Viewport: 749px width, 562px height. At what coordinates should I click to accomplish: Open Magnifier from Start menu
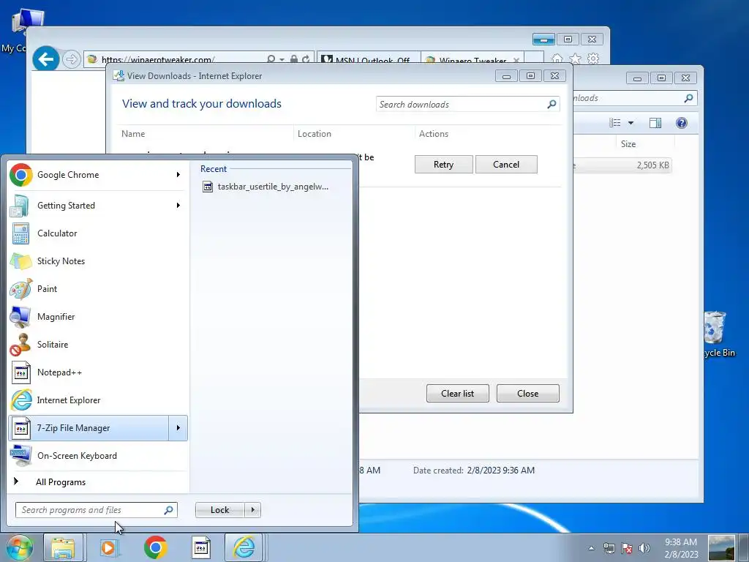(97, 316)
